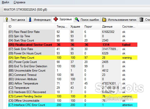Switch to the Тест диска tab

click(15, 20)
